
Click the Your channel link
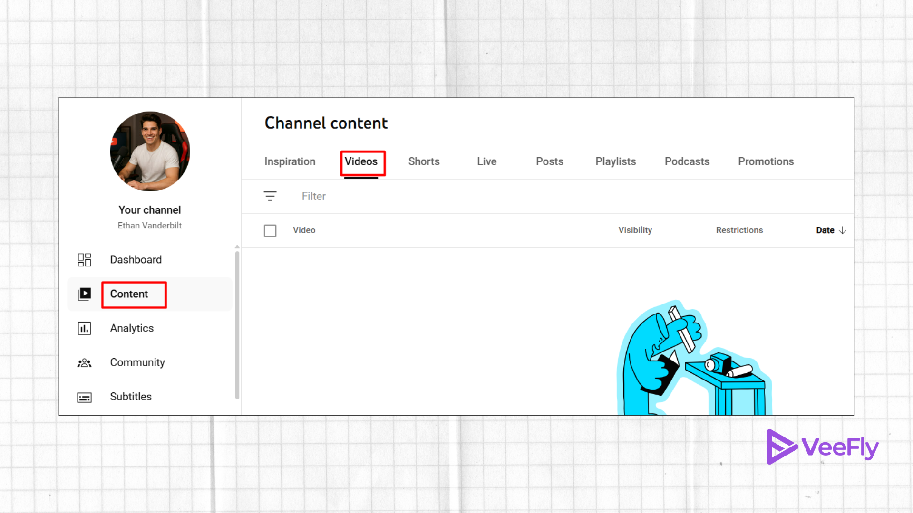150,209
